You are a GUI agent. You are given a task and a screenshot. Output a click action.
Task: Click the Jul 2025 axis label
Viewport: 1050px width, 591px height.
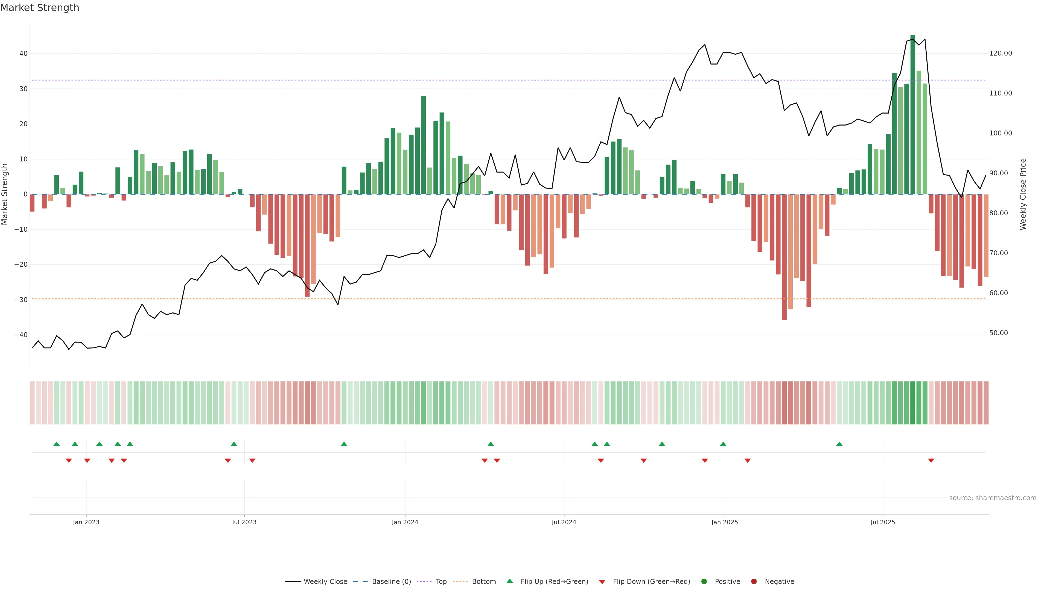[x=882, y=522]
